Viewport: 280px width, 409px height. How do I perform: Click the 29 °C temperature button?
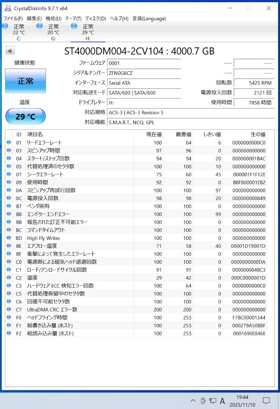tap(26, 117)
